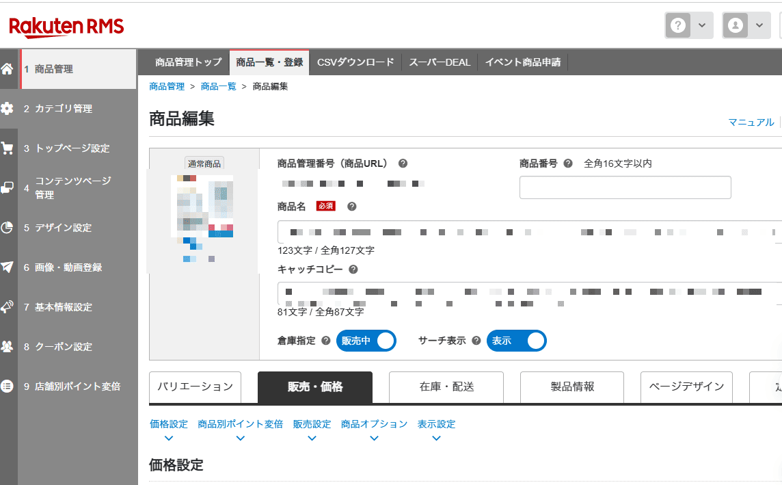
Task: Open the CSVダウンロード menu tab
Action: click(355, 62)
